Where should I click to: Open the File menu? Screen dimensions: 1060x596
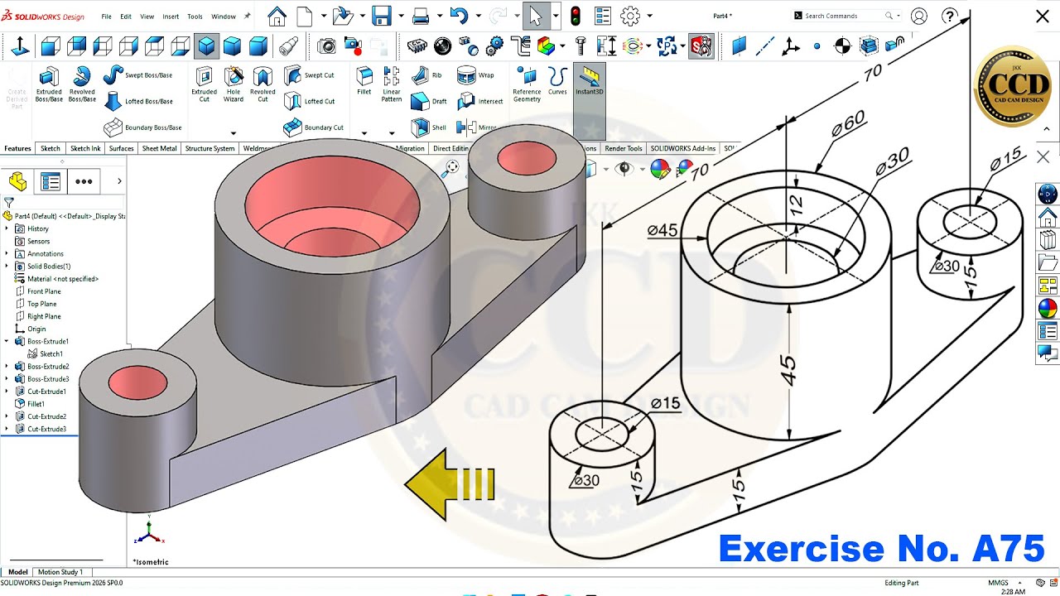pos(106,17)
